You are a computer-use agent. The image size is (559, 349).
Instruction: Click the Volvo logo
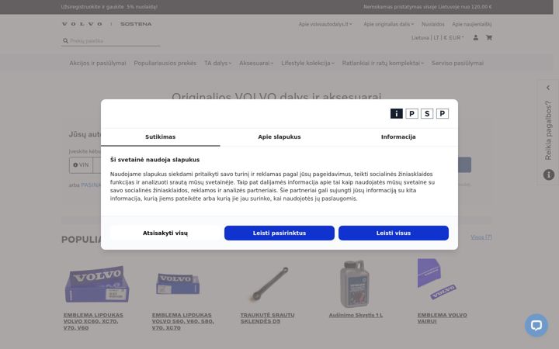tap(82, 24)
